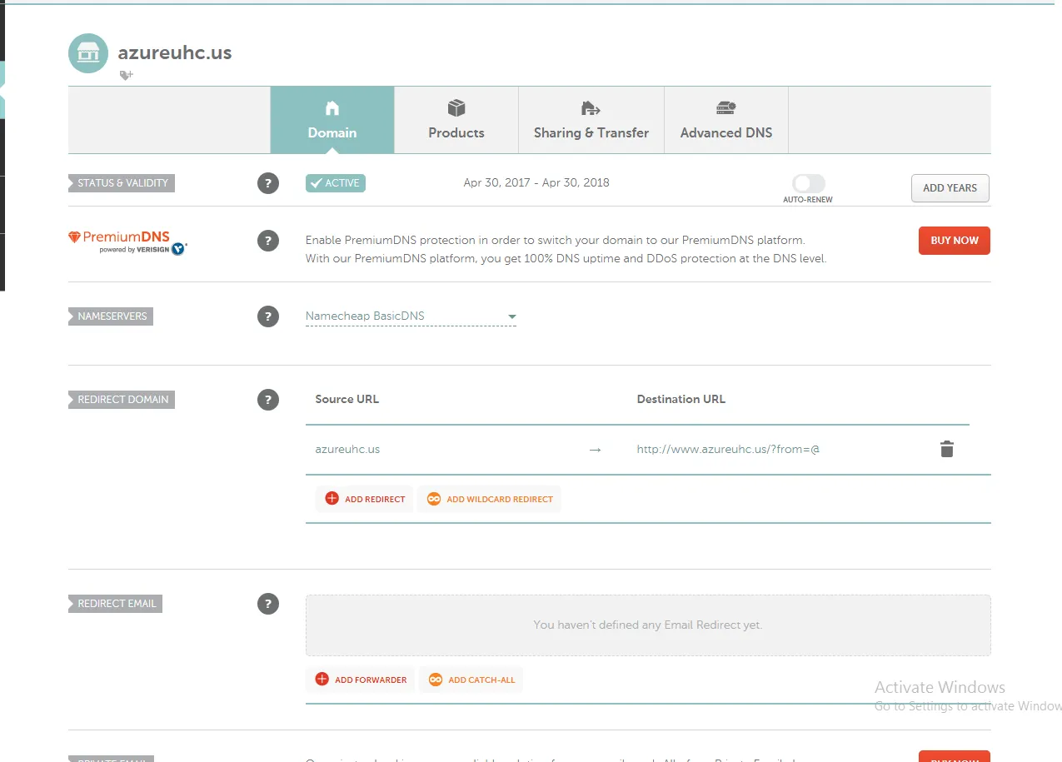Screen dimensions: 1062x762
Task: Click the Destination URL column header
Action: point(681,399)
